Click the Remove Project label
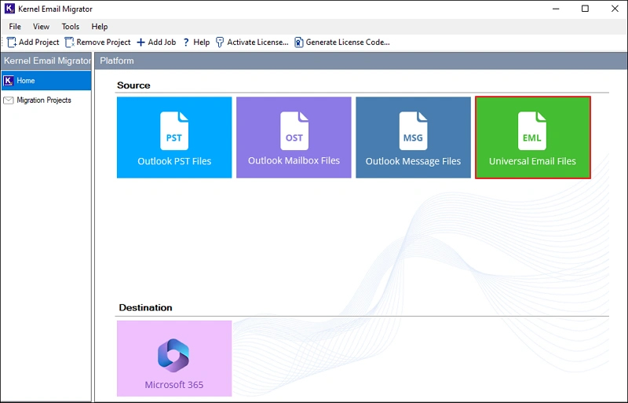This screenshot has height=403, width=628. pyautogui.click(x=104, y=42)
